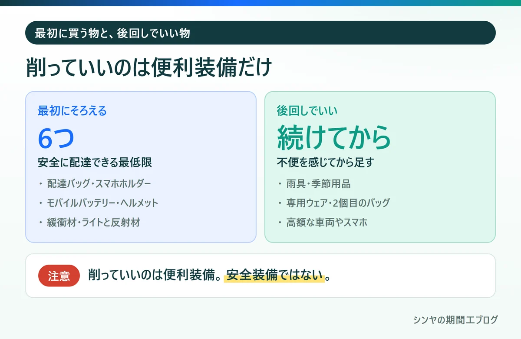Screen dimensions: 521x339
Task: Click the '不便を感じてから足す' subtitle
Action: point(326,163)
